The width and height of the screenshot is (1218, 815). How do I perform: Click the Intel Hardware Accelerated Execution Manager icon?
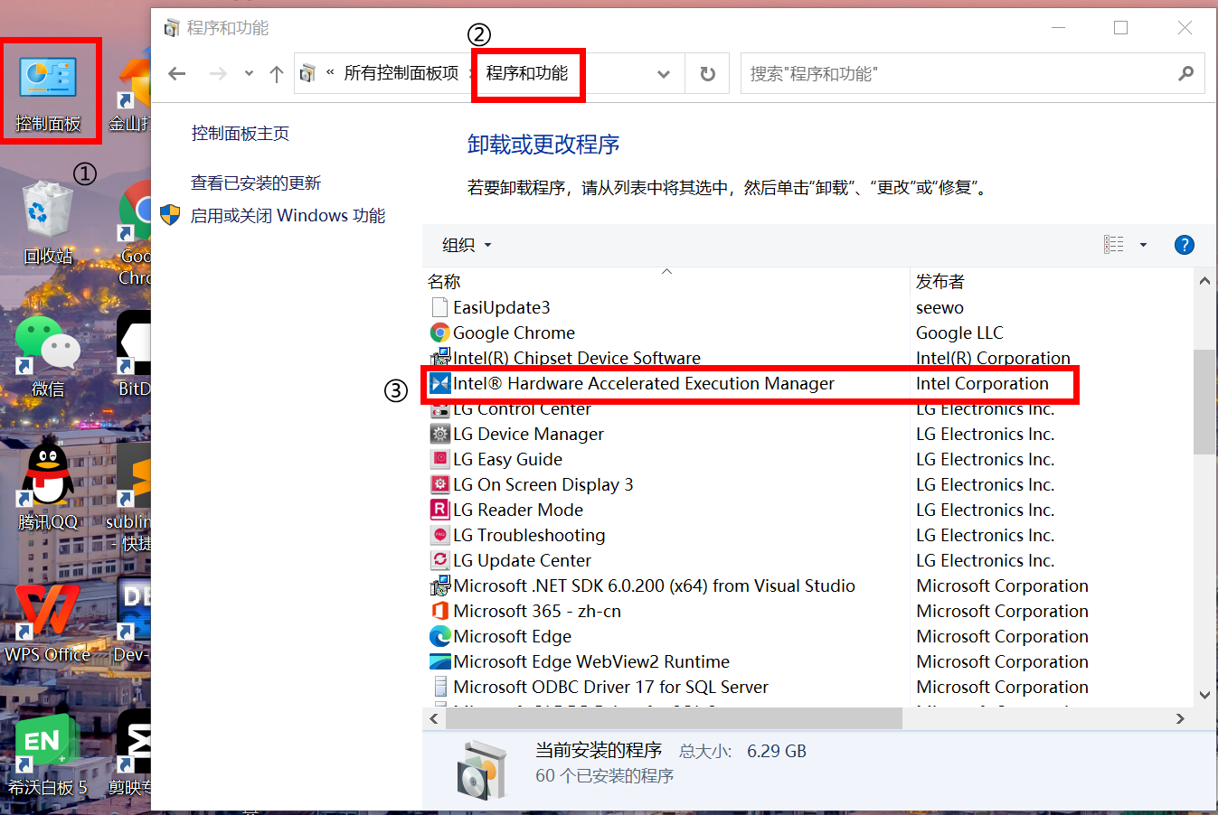[439, 383]
